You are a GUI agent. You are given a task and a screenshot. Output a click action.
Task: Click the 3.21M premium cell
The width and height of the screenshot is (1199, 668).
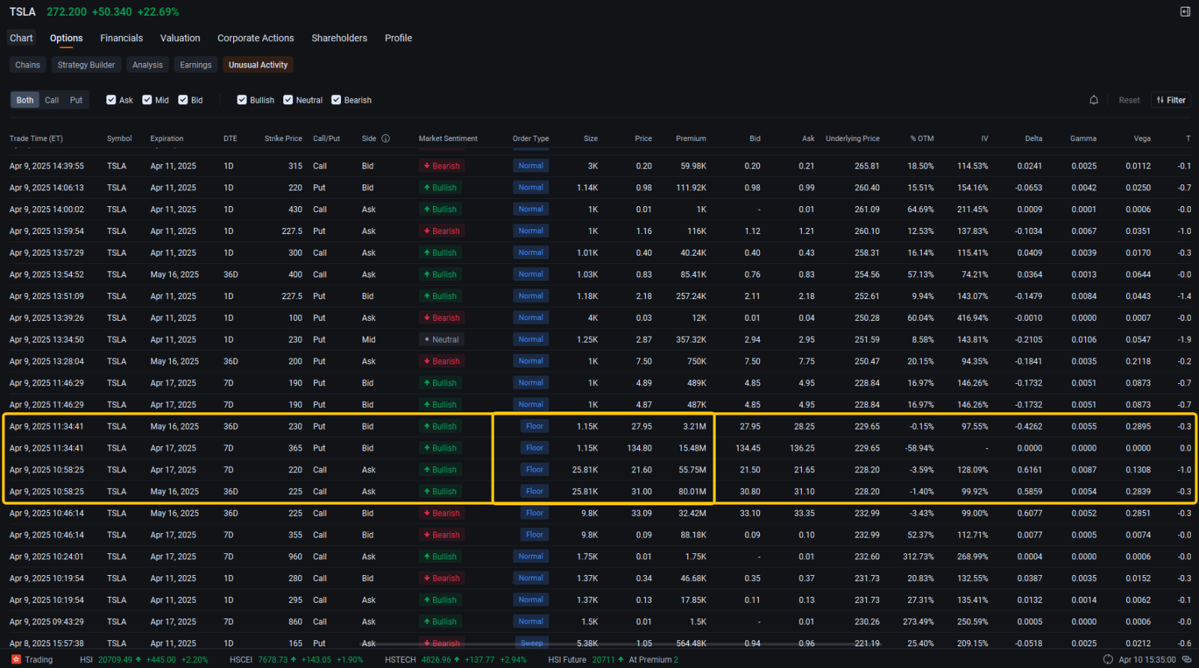tap(695, 427)
